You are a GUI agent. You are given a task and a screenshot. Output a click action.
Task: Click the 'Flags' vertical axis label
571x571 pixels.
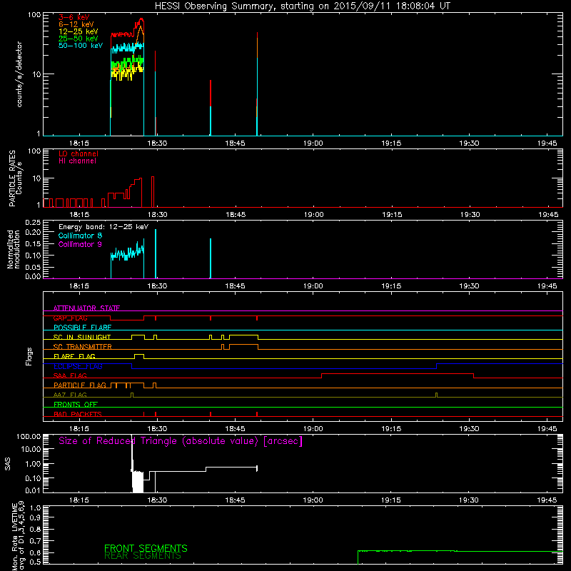click(x=29, y=356)
